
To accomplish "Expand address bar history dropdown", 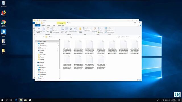I will tap(117, 37).
